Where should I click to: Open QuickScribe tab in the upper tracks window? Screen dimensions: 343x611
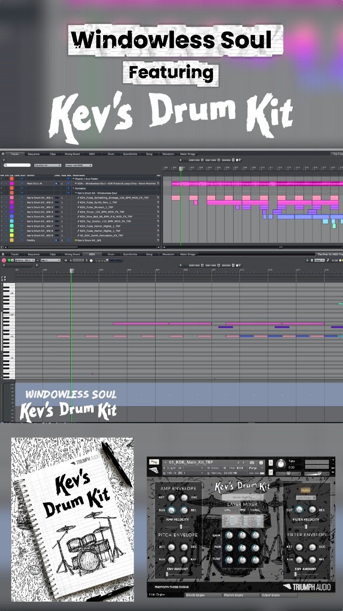(x=130, y=154)
